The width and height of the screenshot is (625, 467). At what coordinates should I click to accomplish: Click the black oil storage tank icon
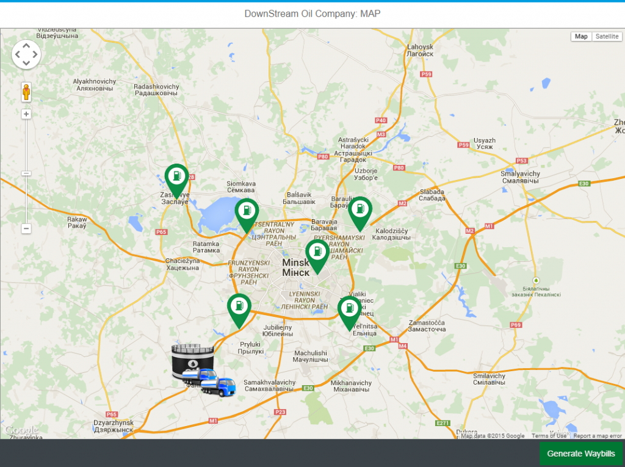(x=192, y=361)
